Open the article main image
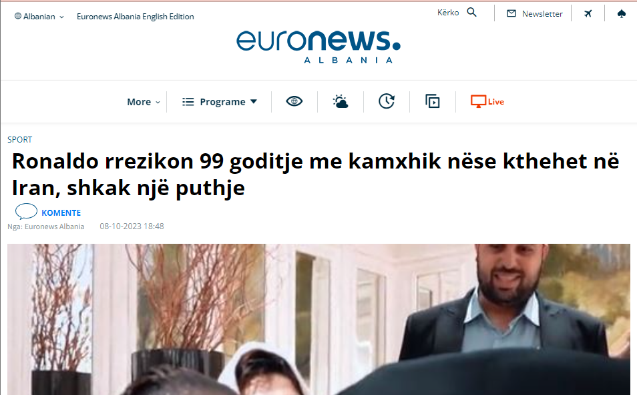This screenshot has width=637, height=395. click(318, 319)
